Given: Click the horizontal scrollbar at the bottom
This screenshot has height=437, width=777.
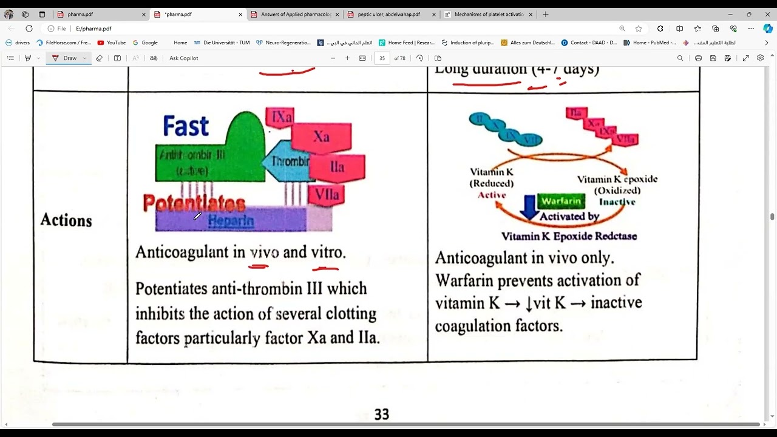Looking at the screenshot, I should pyautogui.click(x=405, y=424).
